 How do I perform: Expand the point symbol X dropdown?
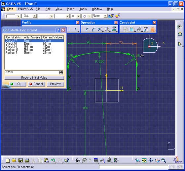[x=78, y=16]
